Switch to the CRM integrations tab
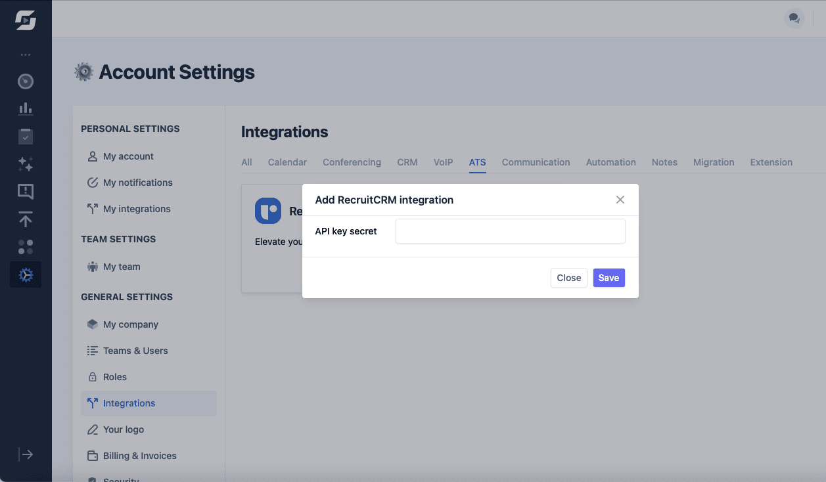826x482 pixels. coord(407,162)
